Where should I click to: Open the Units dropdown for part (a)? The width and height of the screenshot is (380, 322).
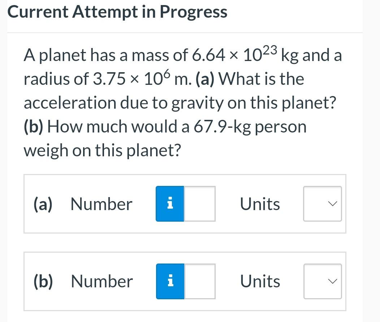point(322,204)
